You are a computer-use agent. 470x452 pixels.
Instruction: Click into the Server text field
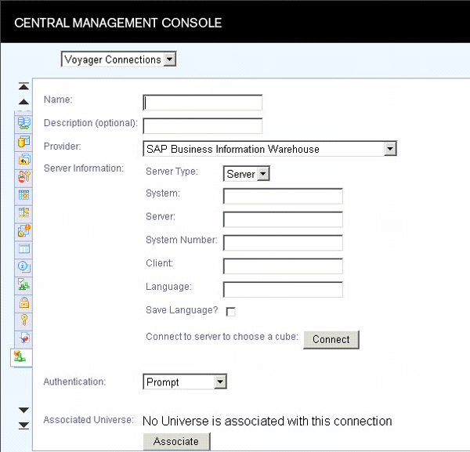(283, 219)
